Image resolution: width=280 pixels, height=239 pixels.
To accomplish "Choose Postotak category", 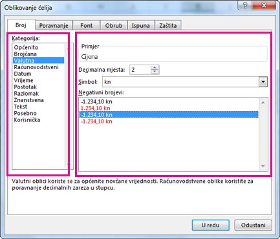I will [x=38, y=87].
